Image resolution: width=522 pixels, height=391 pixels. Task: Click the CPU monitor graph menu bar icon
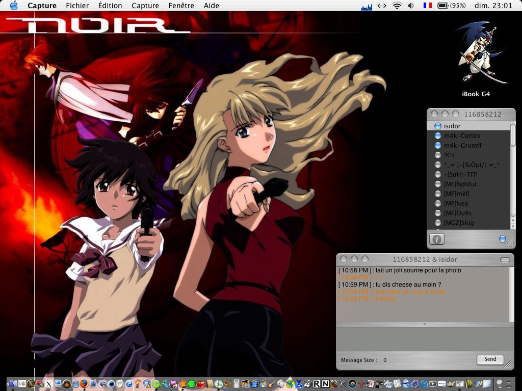pyautogui.click(x=367, y=6)
